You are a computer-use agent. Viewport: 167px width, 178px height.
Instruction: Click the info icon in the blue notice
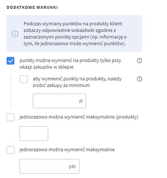coord(15,34)
